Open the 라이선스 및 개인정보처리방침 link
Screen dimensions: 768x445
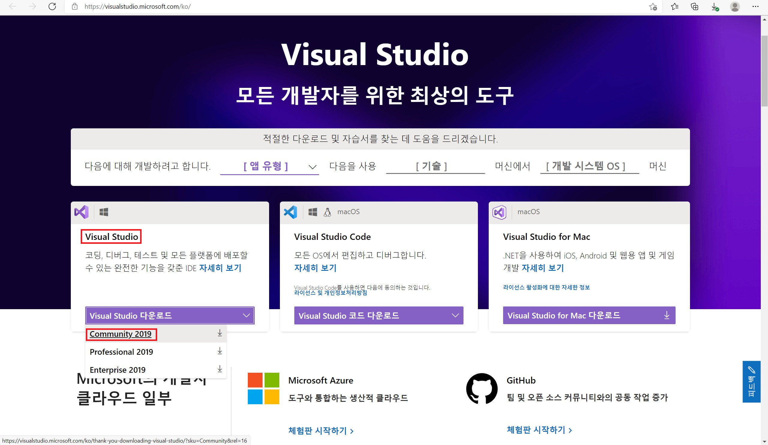pos(330,293)
